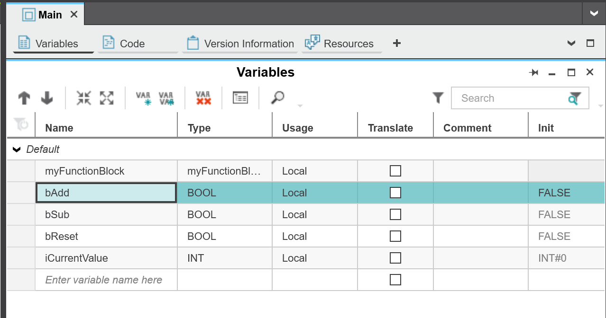606x318 pixels.
Task: Pin the Variables panel
Action: pos(534,72)
